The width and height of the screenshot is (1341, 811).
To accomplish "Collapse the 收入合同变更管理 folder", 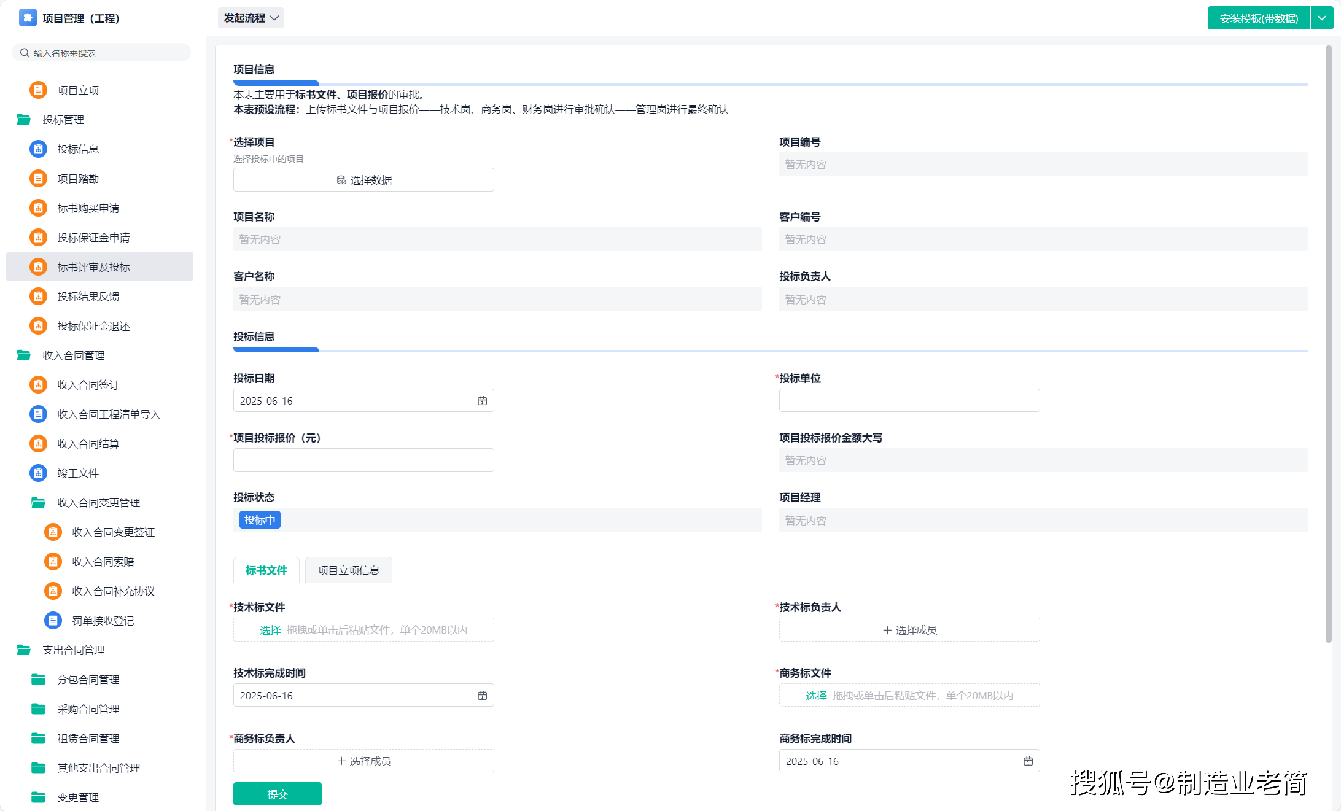I will click(x=38, y=503).
